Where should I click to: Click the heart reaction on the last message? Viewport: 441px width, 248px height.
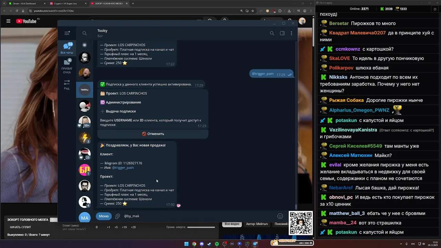[178, 205]
